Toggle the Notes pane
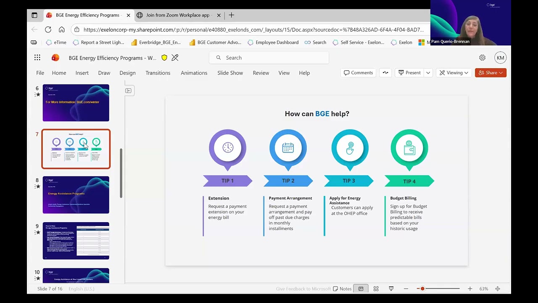538x303 pixels. click(342, 289)
